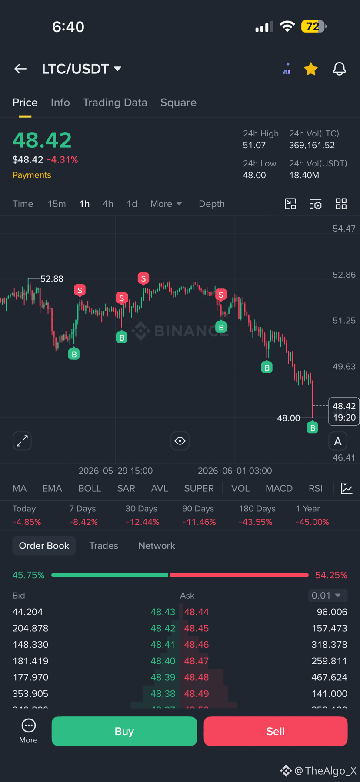Tap the 24h Vol(USDT) 18.40M value
This screenshot has height=782, width=360.
304,175
